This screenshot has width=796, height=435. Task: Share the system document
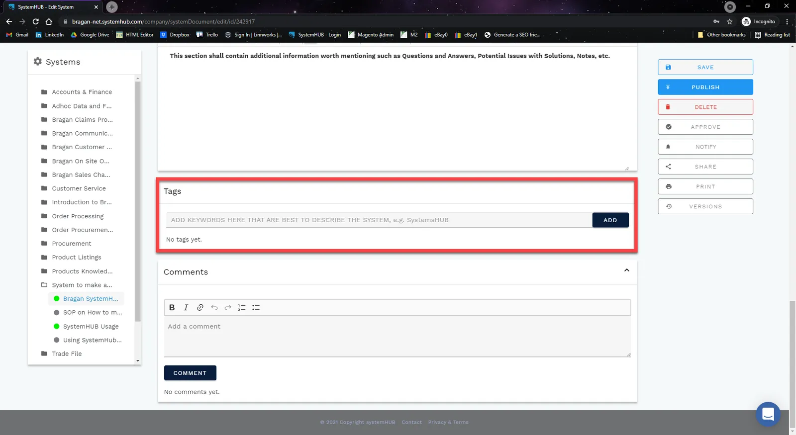tap(705, 167)
